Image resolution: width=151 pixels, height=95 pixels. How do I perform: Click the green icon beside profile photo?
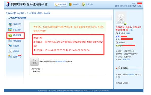(125, 24)
